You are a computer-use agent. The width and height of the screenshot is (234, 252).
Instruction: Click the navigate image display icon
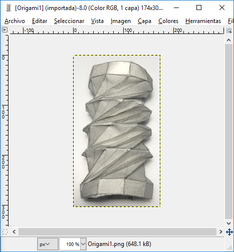229,232
